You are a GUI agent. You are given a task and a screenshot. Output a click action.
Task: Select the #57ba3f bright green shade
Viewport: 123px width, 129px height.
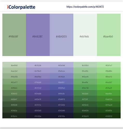click(x=109, y=87)
